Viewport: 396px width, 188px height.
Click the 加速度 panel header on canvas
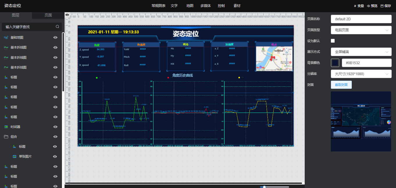click(x=229, y=44)
